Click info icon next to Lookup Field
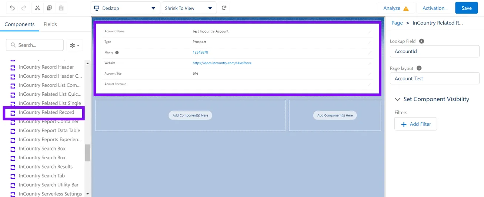This screenshot has width=484, height=197. pos(421,41)
